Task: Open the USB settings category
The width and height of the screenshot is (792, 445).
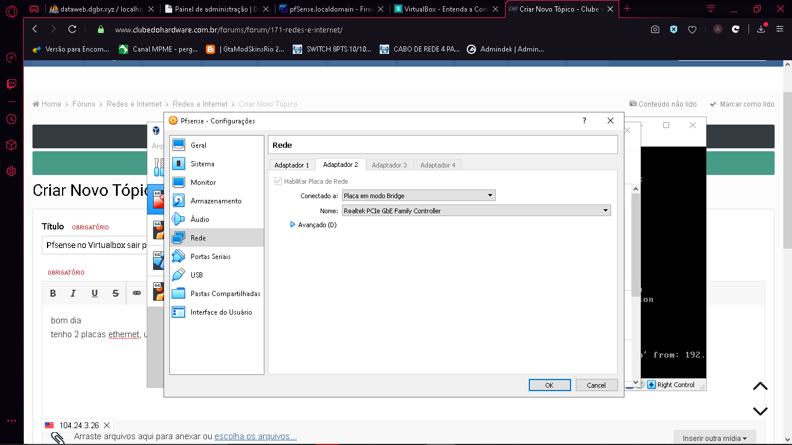Action: (217, 275)
